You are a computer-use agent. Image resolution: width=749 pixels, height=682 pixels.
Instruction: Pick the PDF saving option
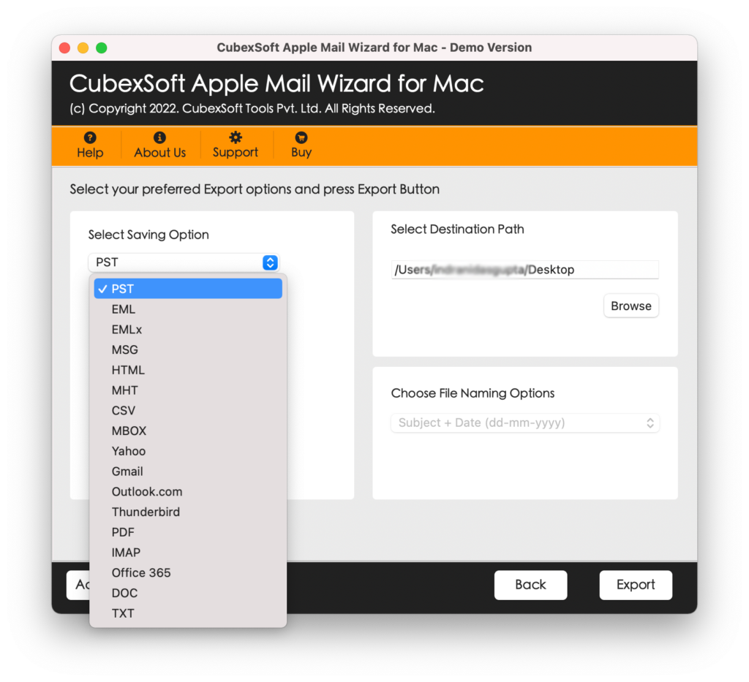[x=188, y=532]
